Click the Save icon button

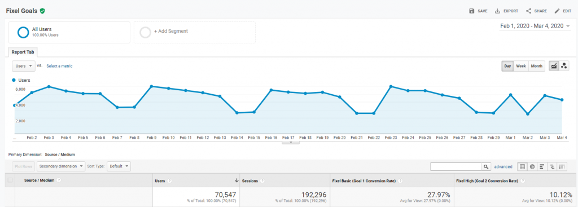pos(472,11)
